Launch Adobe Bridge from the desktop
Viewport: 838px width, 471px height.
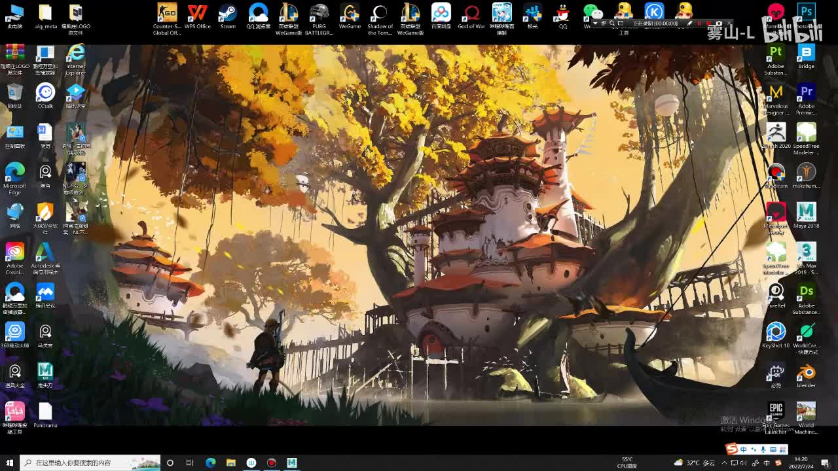pos(807,52)
